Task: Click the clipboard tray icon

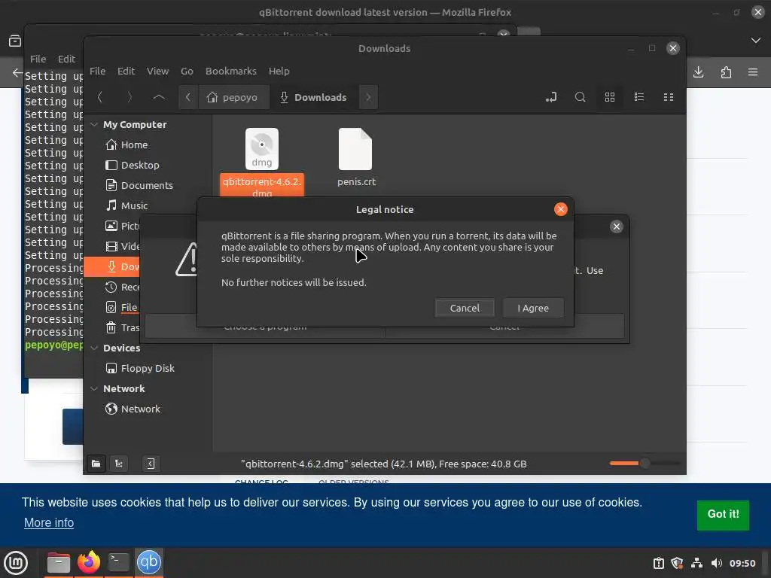Action: (x=658, y=563)
